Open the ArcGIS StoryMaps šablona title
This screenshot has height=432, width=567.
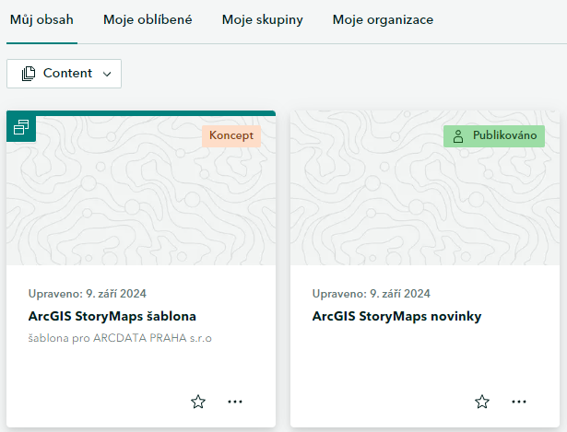(112, 317)
